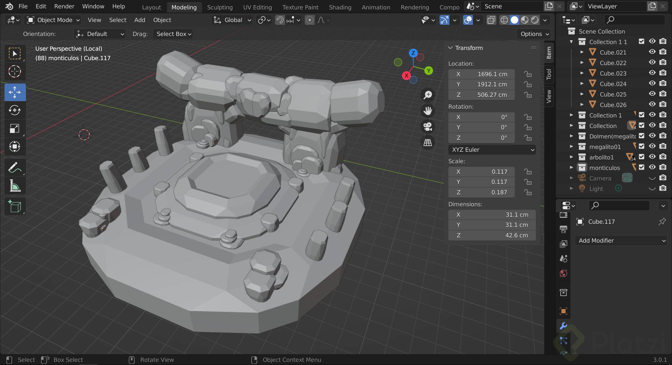Select the Rotate tool
The height and width of the screenshot is (365, 672).
pyautogui.click(x=15, y=110)
